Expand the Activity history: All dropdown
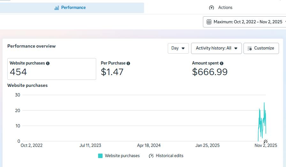Screen dimensions: 286x167 pos(216,48)
